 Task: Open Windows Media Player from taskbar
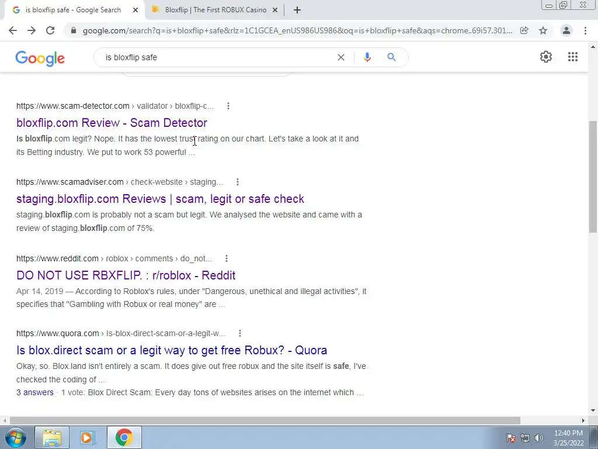point(88,437)
